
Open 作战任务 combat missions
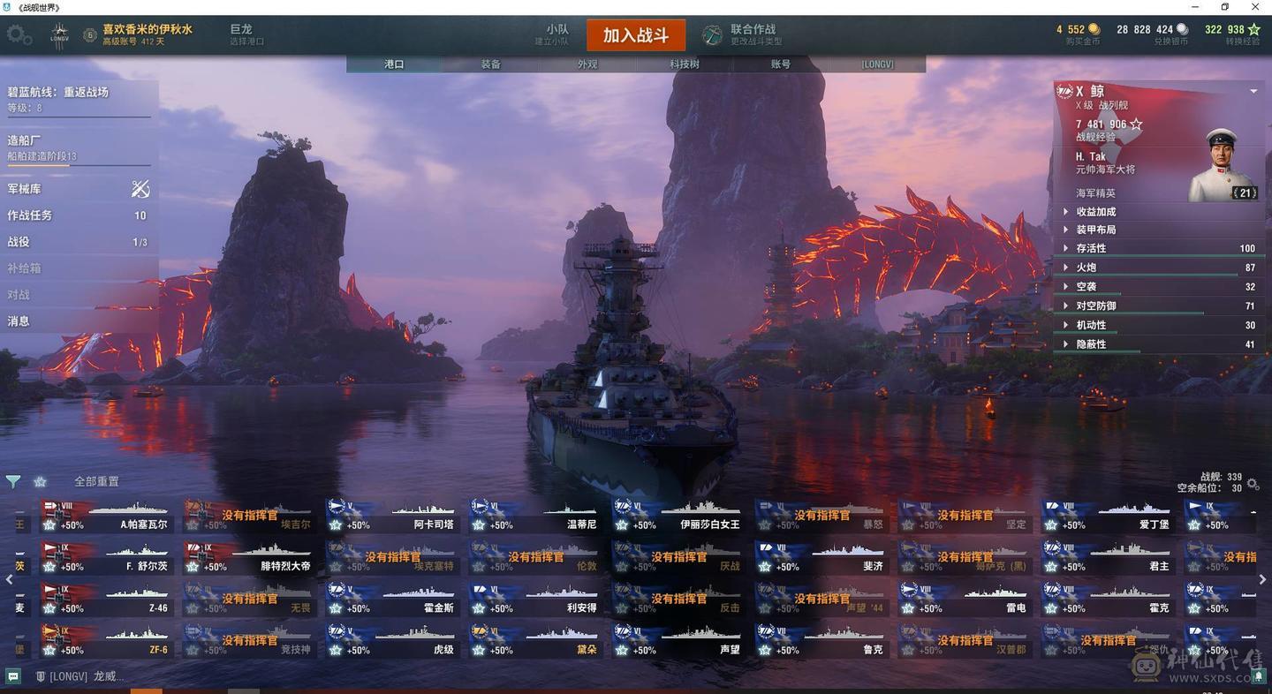[x=79, y=215]
